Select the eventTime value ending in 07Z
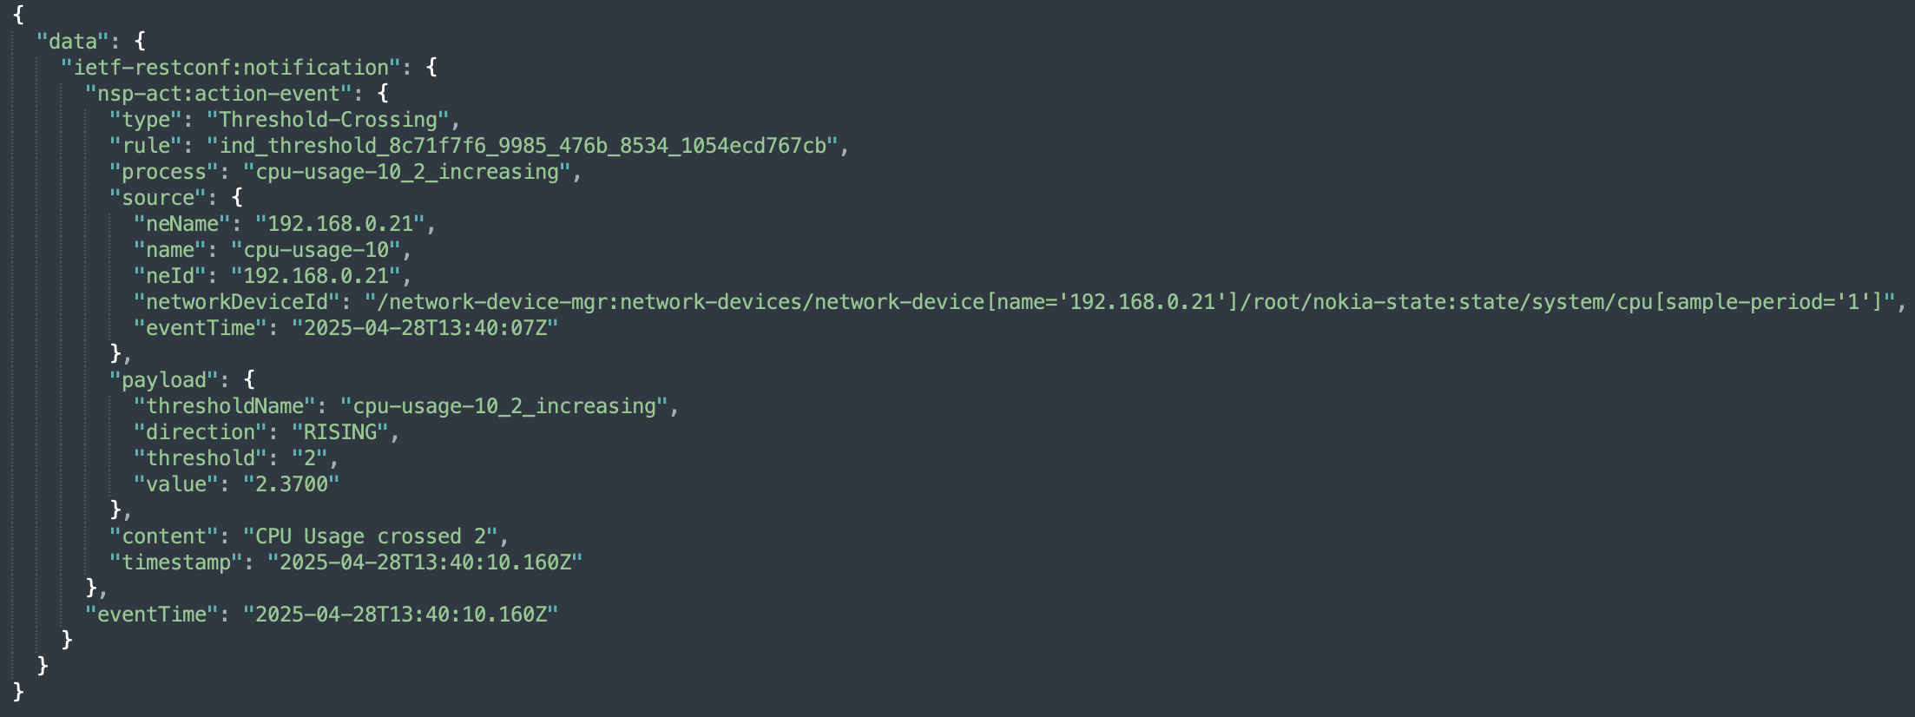The image size is (1915, 717). click(424, 328)
